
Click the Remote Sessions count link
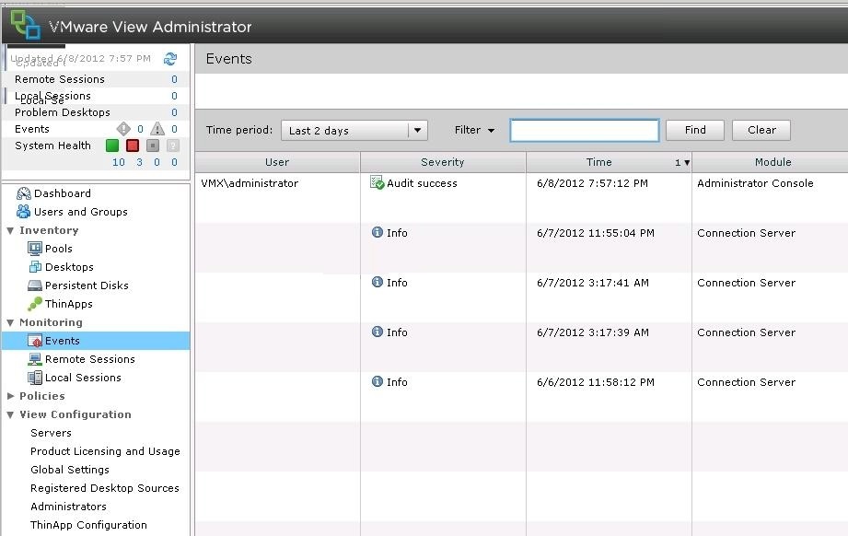(174, 79)
